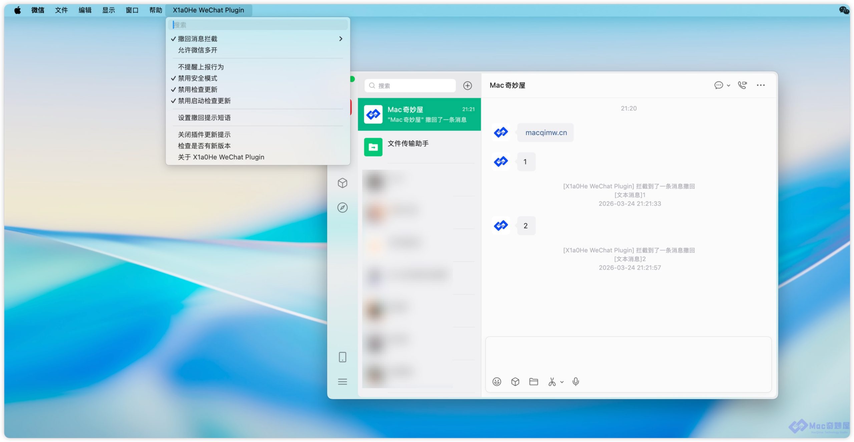Open the chat bubble dropdown arrow
Viewport: 854px width, 442px height.
coord(728,86)
